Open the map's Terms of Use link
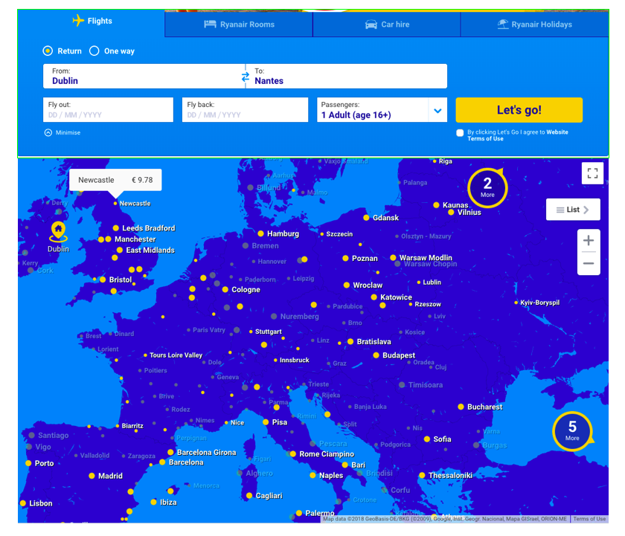This screenshot has height=536, width=625. click(589, 519)
